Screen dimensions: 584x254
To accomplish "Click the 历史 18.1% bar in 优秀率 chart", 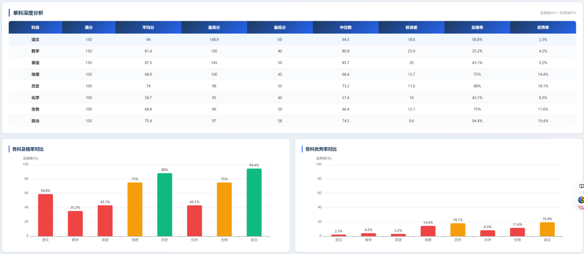I will pos(458,230).
